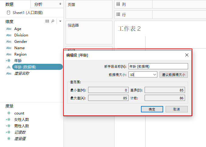The height and width of the screenshot is (147, 206).
Task: Click the 页面 shelf
Action: tap(89, 9)
